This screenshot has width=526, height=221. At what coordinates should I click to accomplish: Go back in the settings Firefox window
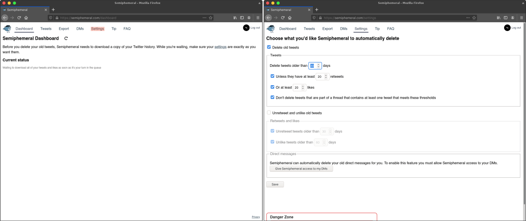click(x=268, y=17)
